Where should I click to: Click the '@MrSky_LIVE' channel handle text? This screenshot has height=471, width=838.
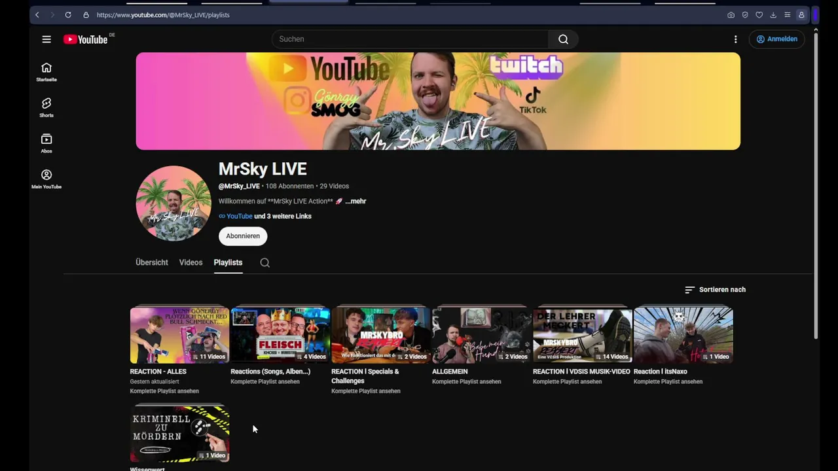click(239, 186)
